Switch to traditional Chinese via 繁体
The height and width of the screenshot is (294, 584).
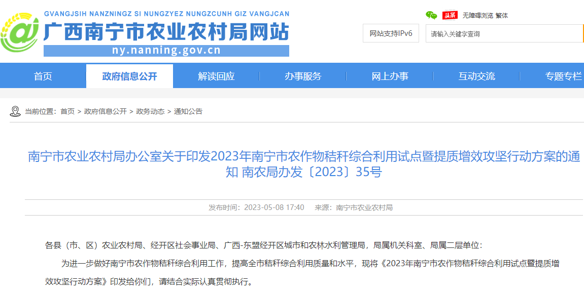(x=502, y=15)
